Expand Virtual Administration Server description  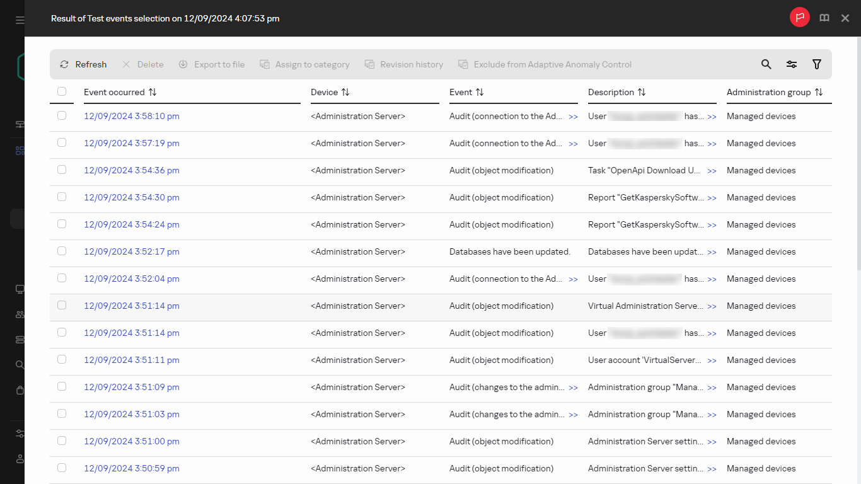pyautogui.click(x=712, y=306)
